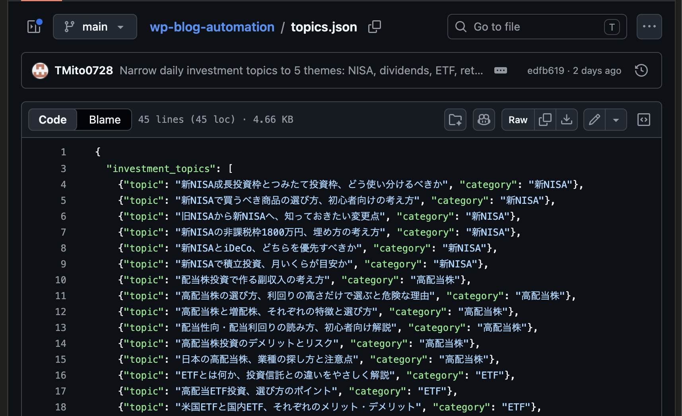This screenshot has width=682, height=416.
Task: Switch to the Blame view tab
Action: coord(105,120)
